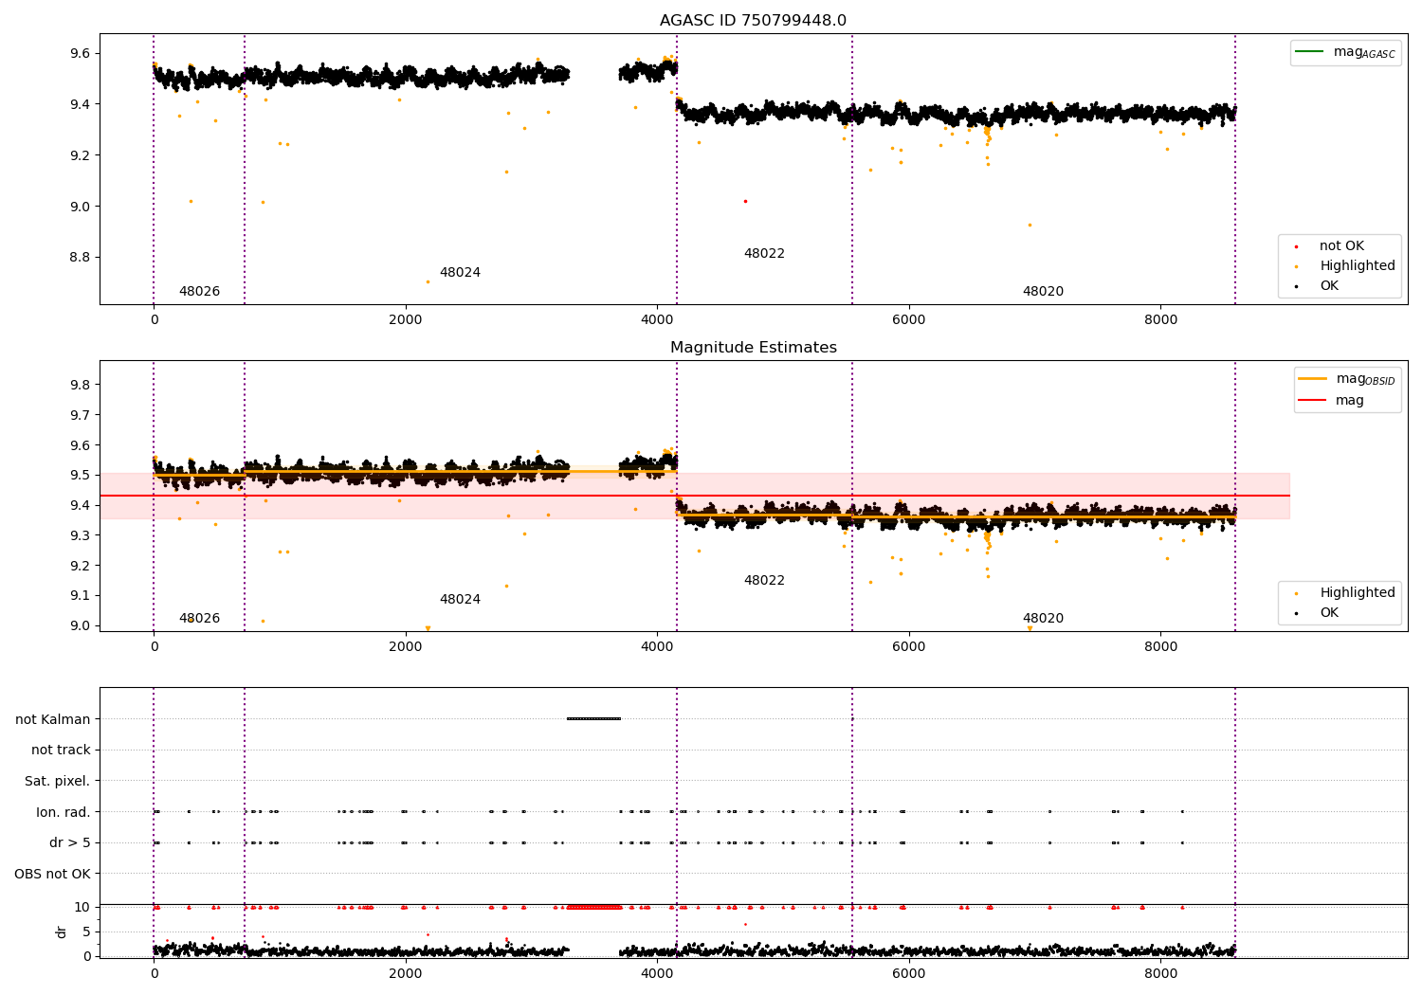Screen dimensions: 1422x995
Task: Click y-axis tick 9.1 in middle plot
Action: pos(80,596)
